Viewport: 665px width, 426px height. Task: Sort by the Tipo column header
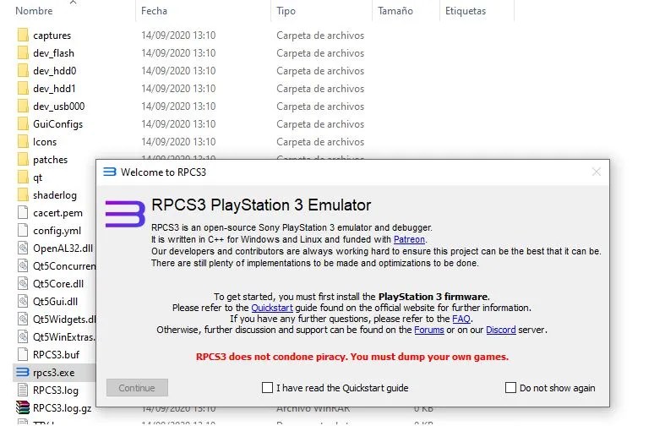(286, 11)
